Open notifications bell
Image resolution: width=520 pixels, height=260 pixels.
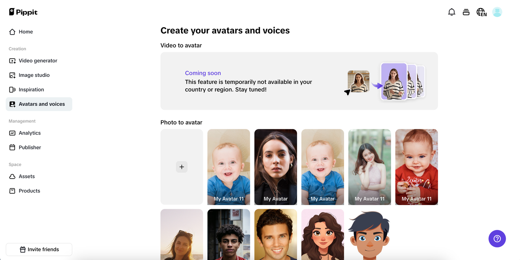[x=451, y=12]
